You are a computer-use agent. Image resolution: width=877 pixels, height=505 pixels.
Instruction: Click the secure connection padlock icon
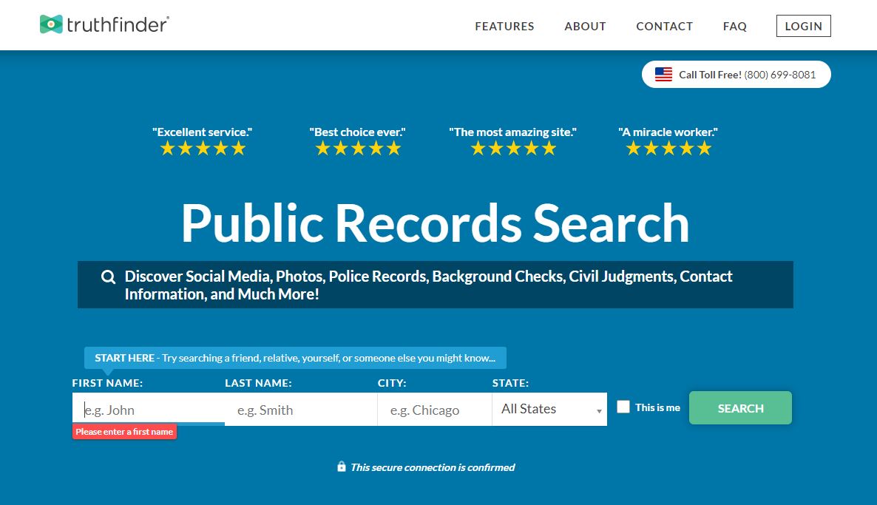click(341, 467)
